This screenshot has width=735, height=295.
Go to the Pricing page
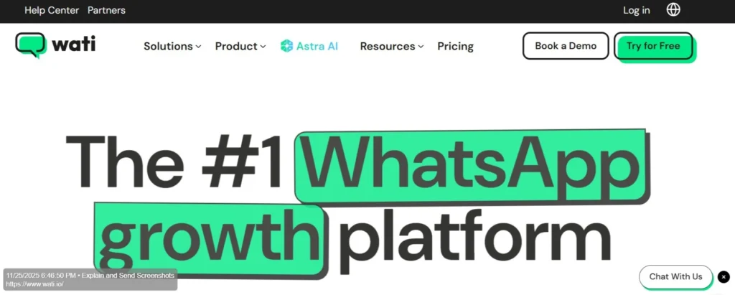pos(455,46)
